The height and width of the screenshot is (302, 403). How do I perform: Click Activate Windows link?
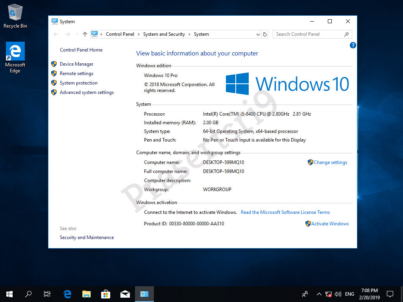[x=330, y=224]
